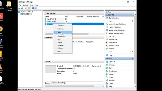Click the Up one level folder toolbar icon
162x91 pixels.
26,8
